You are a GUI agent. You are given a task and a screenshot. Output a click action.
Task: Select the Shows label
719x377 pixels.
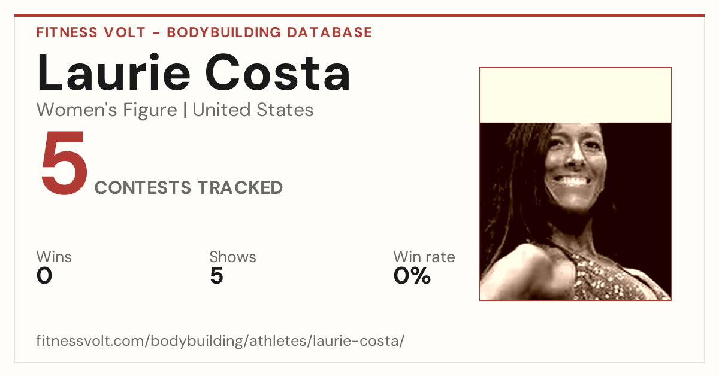(x=232, y=257)
